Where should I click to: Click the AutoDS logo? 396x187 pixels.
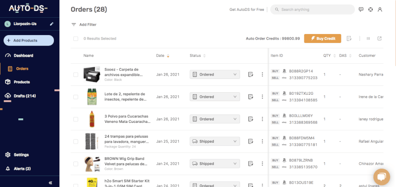pos(28,8)
